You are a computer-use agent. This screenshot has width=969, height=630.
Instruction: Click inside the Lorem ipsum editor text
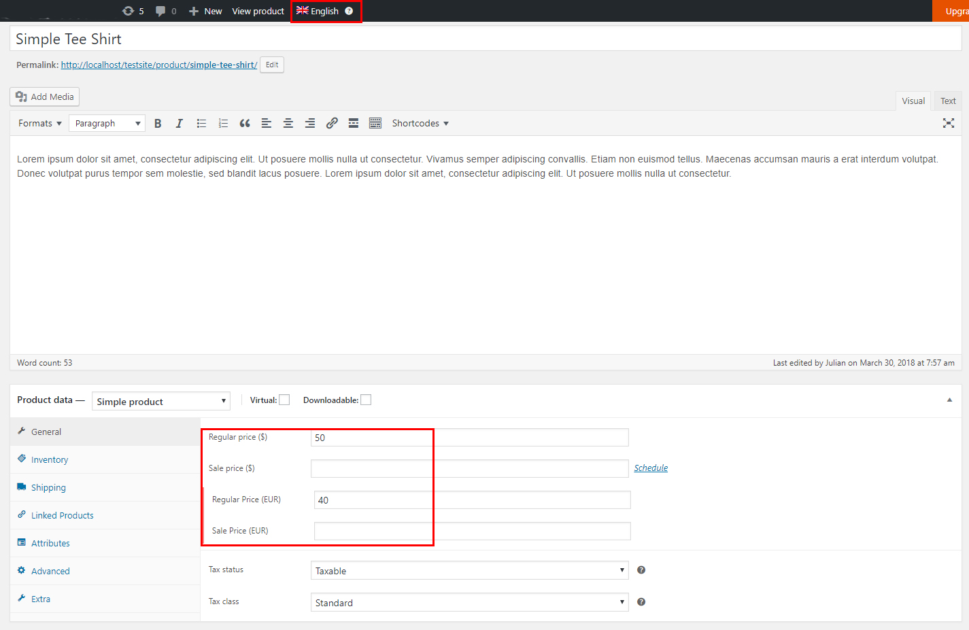[477, 167]
